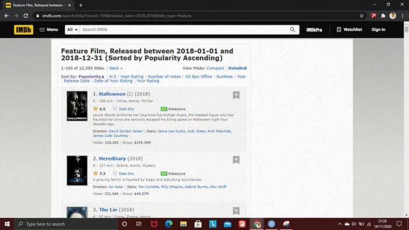Open Gabriel Byrne profile

click(196, 187)
